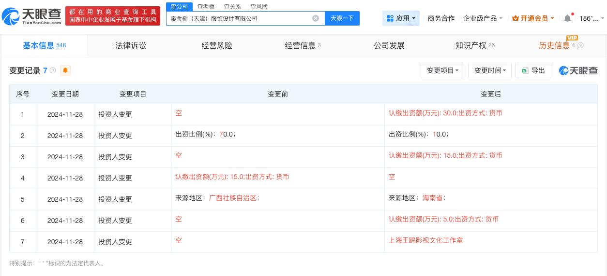Switch to the 查关系 search tab

(x=232, y=7)
